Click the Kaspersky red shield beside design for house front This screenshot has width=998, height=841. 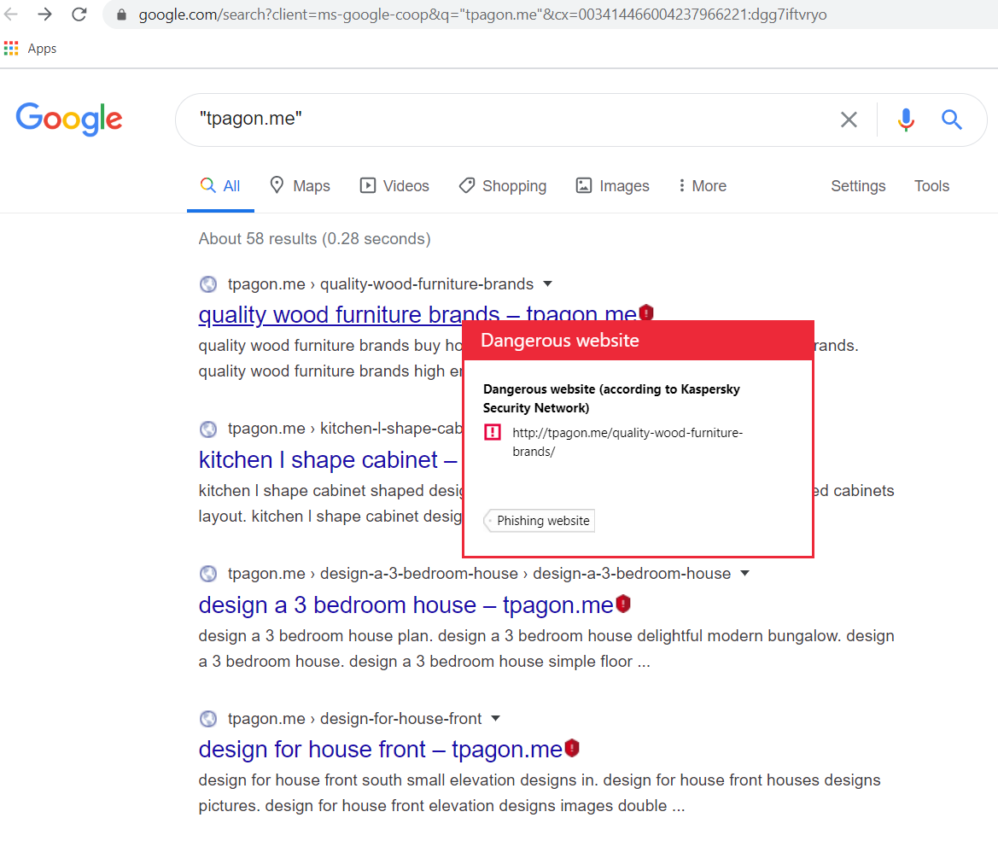click(x=572, y=747)
